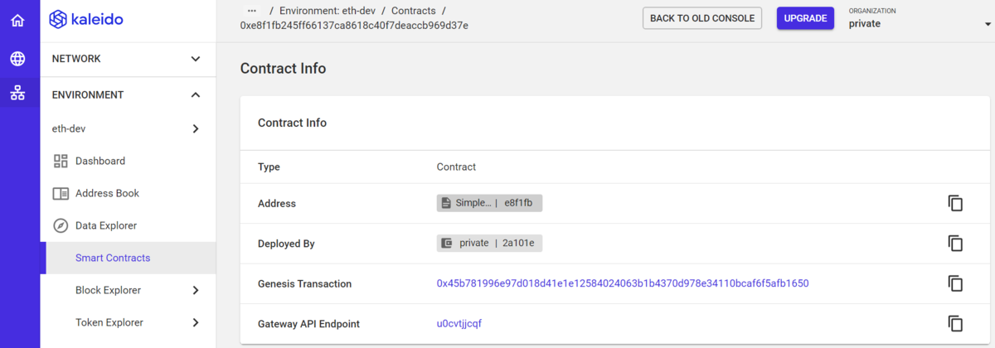Screen dimensions: 995x348
Task: Click BACK TO OLD CONSOLE button
Action: [x=702, y=18]
